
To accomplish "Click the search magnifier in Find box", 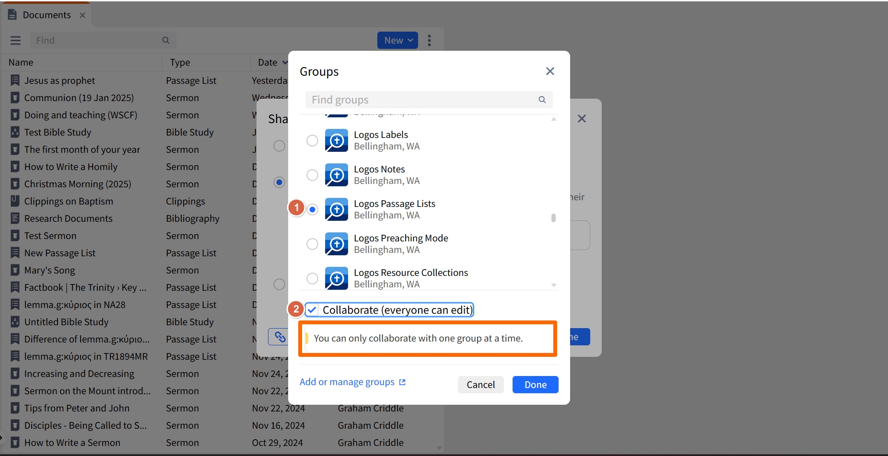I will tap(166, 40).
